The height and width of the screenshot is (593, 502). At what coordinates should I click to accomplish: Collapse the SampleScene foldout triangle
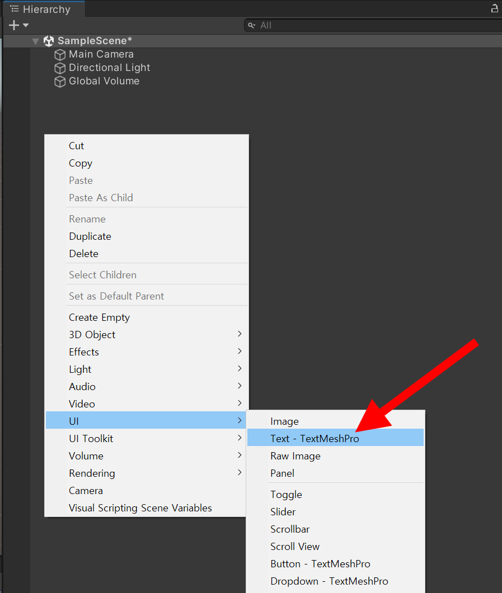click(36, 41)
